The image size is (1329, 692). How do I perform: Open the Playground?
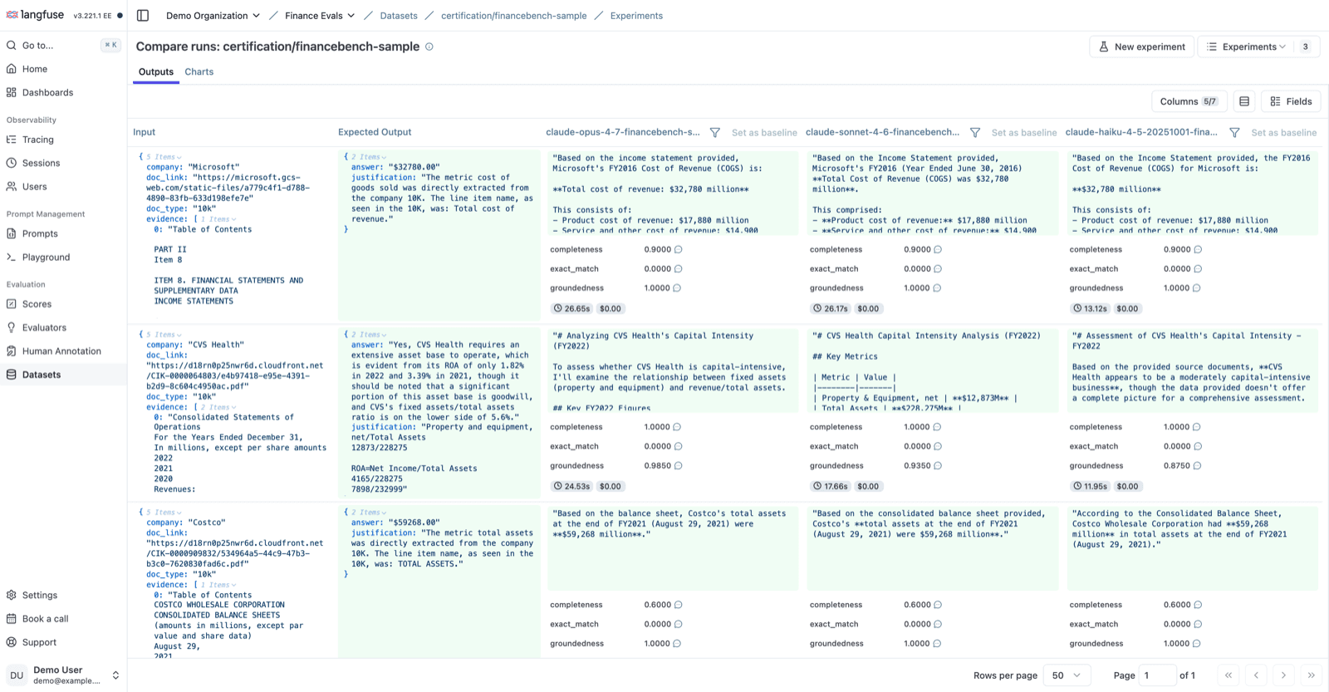coord(46,257)
